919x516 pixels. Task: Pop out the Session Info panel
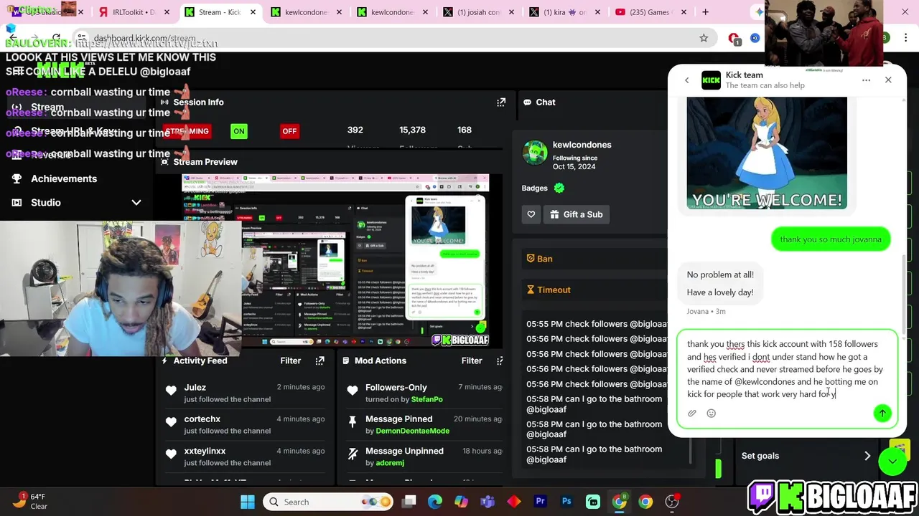click(x=501, y=102)
